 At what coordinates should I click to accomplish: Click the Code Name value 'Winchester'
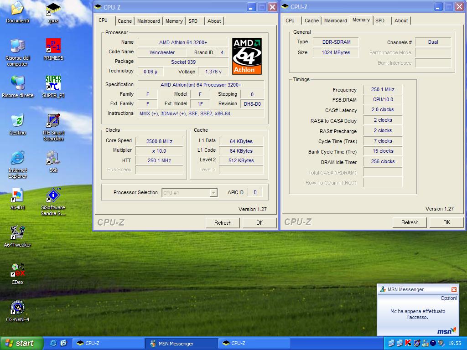(162, 52)
